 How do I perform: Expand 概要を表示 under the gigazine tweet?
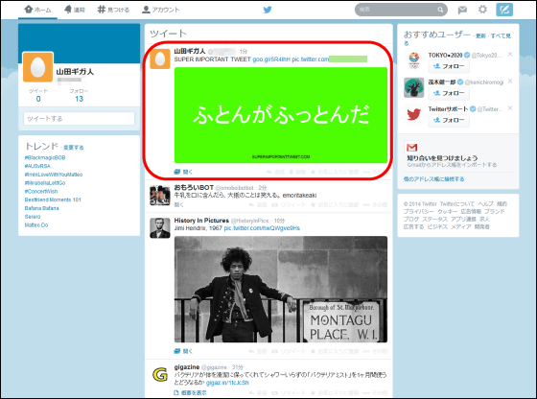191,393
